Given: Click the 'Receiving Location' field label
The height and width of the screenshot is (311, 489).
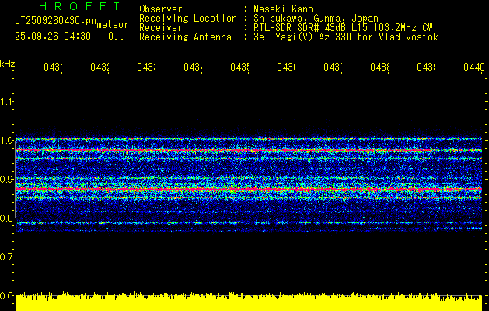Looking at the screenshot, I should point(188,18).
